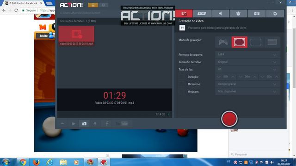This screenshot has width=296, height=166.
Task: Click the recordings folder path
Action: pos(80,13)
